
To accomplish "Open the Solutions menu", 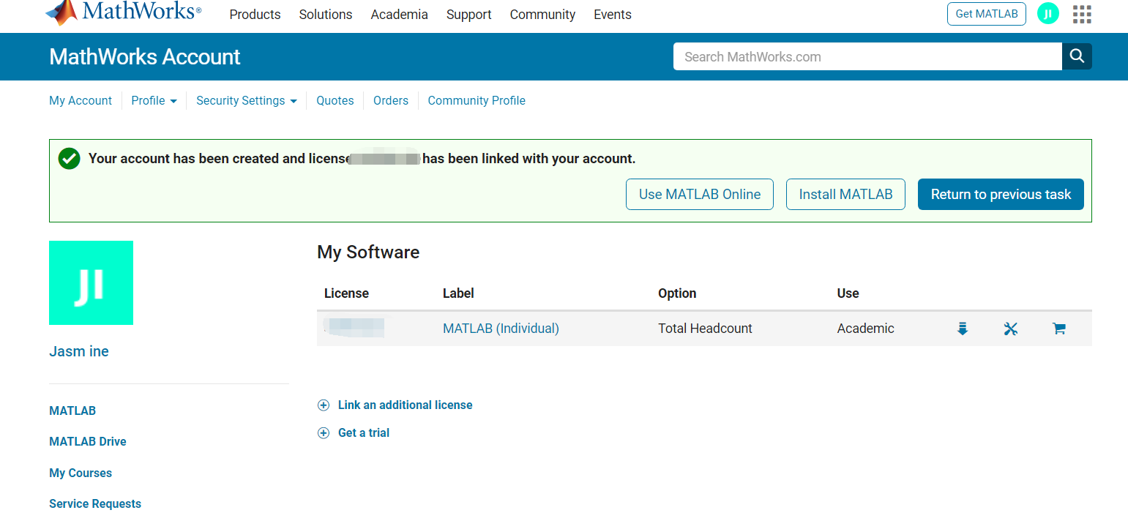I will [326, 15].
